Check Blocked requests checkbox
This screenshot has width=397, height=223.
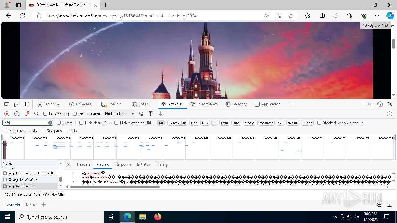point(6,131)
